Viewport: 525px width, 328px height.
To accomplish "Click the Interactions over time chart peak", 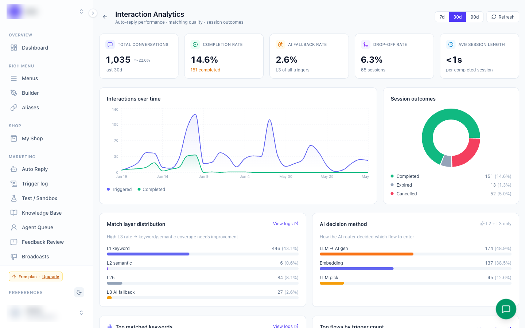I will pyautogui.click(x=196, y=115).
